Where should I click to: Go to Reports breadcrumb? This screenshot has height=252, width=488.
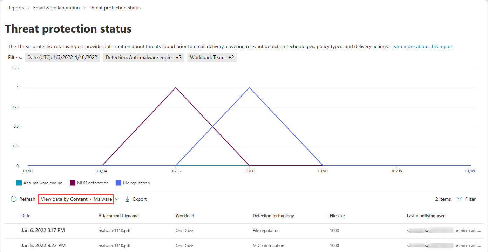click(x=16, y=8)
